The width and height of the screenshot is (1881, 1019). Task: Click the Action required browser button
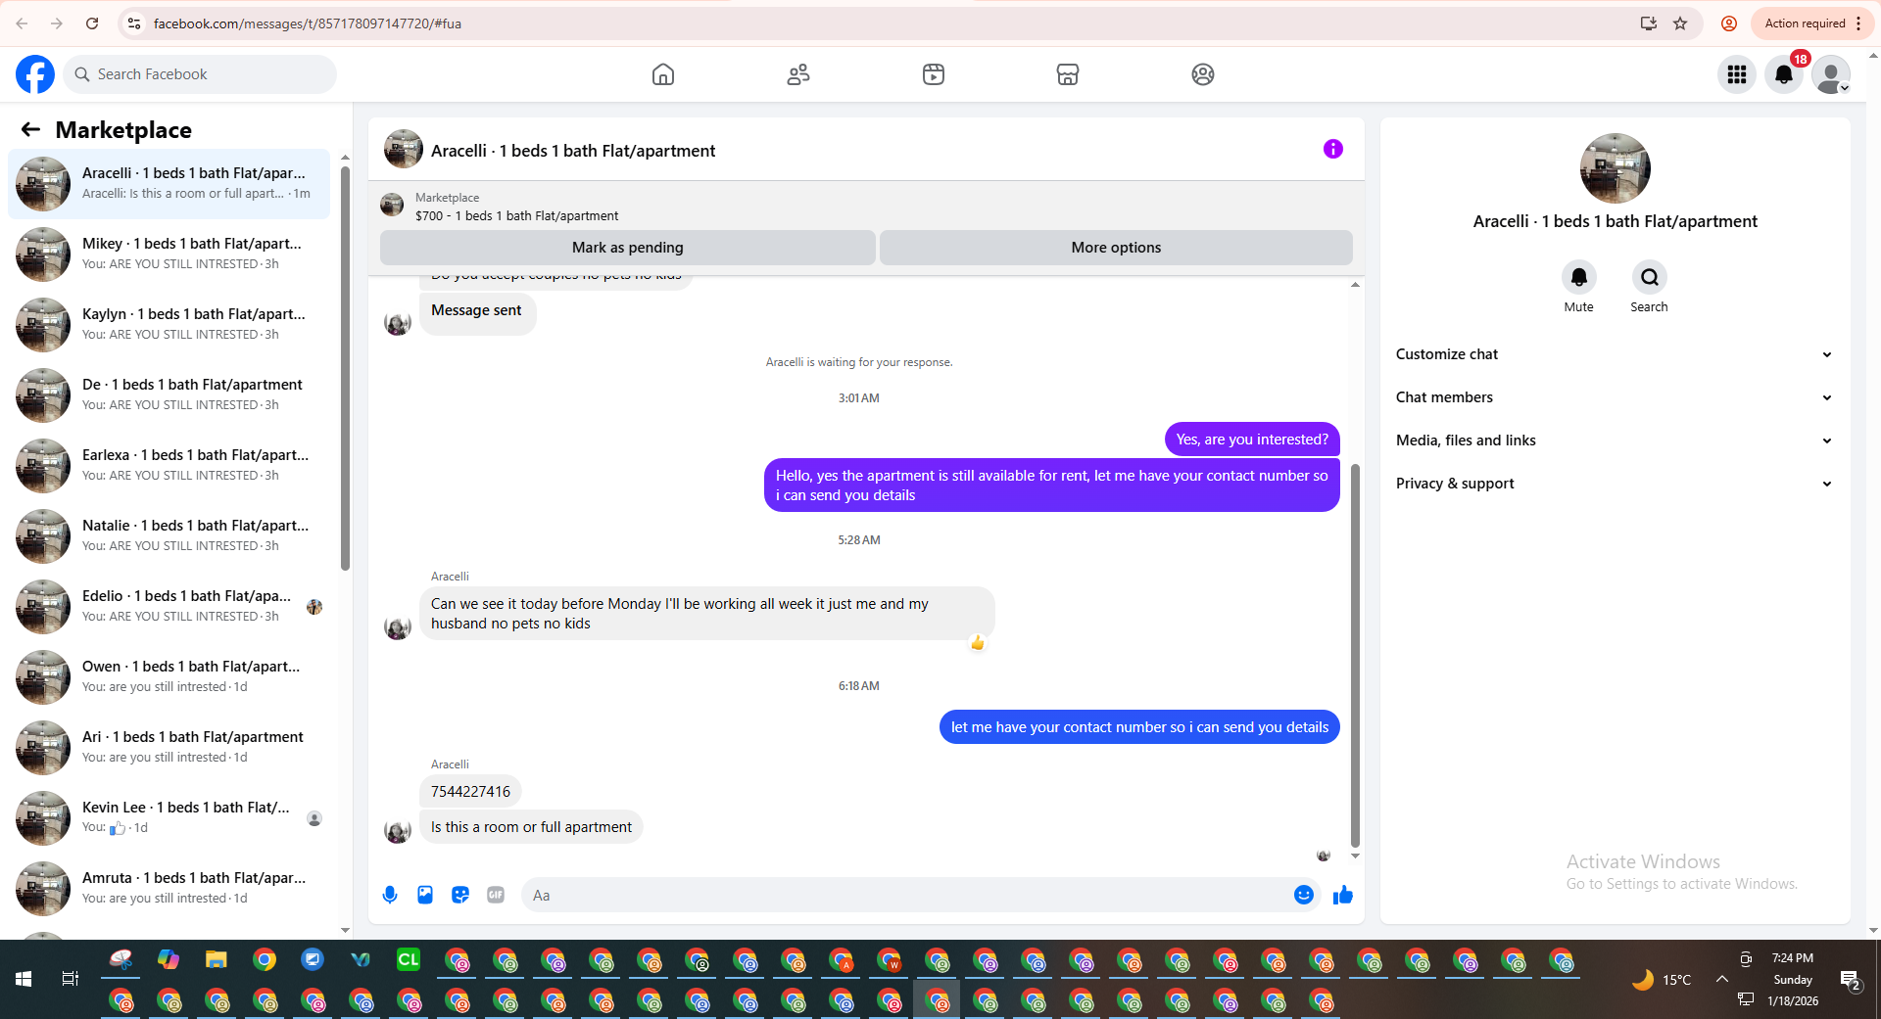pos(1812,23)
